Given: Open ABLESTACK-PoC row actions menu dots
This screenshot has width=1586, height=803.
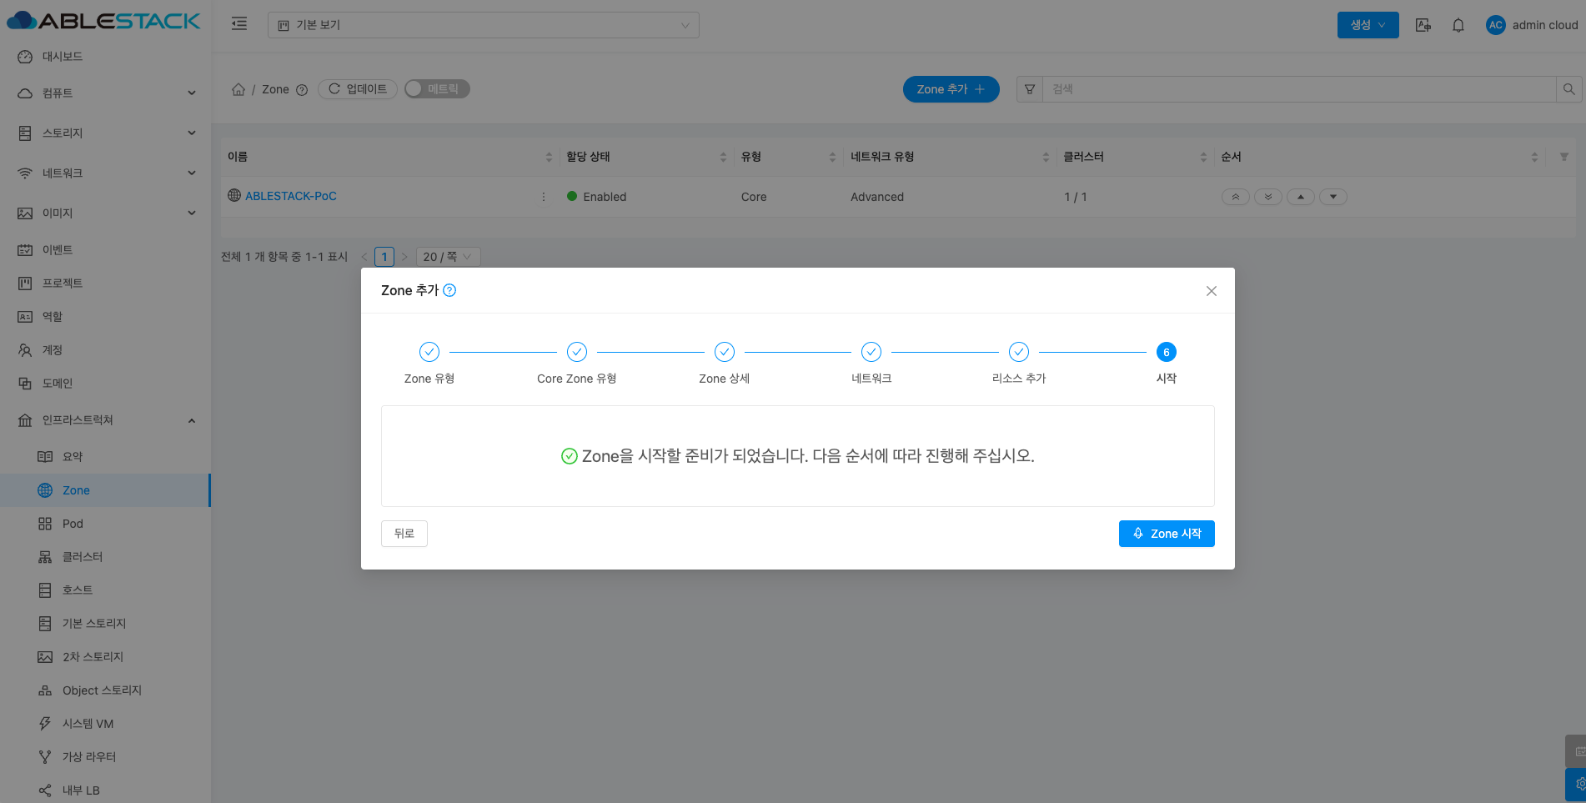Looking at the screenshot, I should click(544, 197).
